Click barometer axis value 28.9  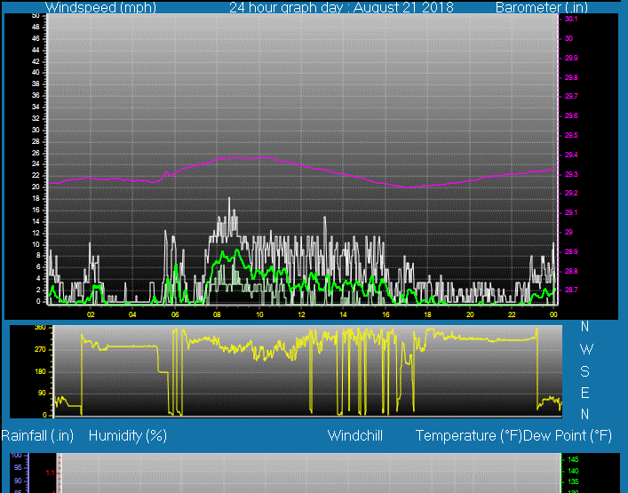571,252
